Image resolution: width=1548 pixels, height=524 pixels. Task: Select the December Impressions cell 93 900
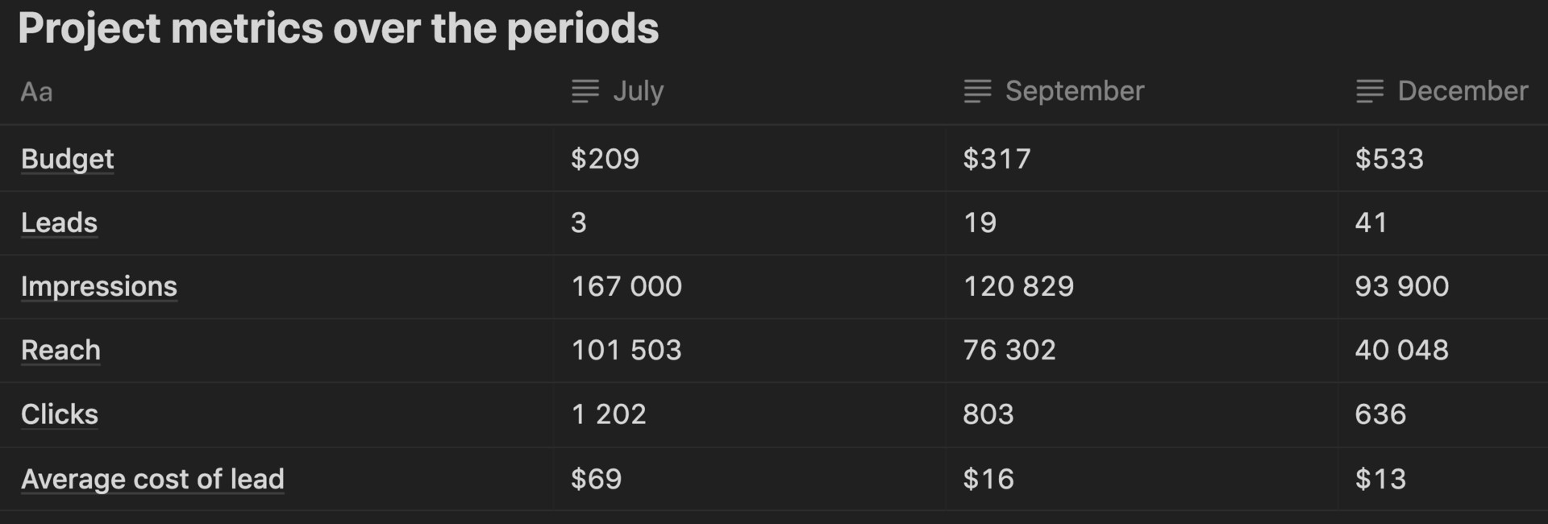click(1401, 286)
